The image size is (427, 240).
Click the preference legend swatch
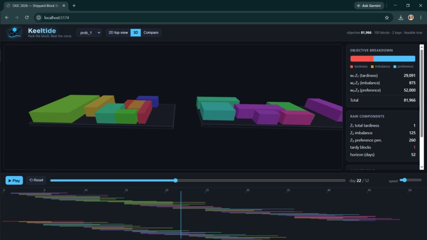click(395, 66)
